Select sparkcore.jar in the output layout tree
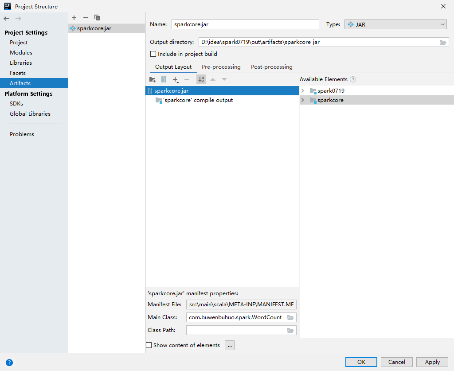Viewport: 454px width, 371px height. click(222, 90)
